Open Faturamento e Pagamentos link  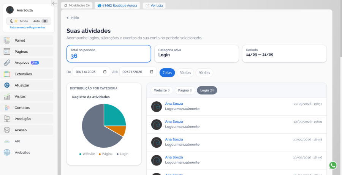27,27
